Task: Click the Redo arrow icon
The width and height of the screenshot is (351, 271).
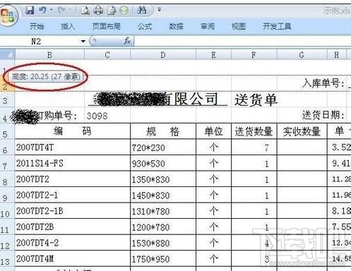Action: [61, 10]
